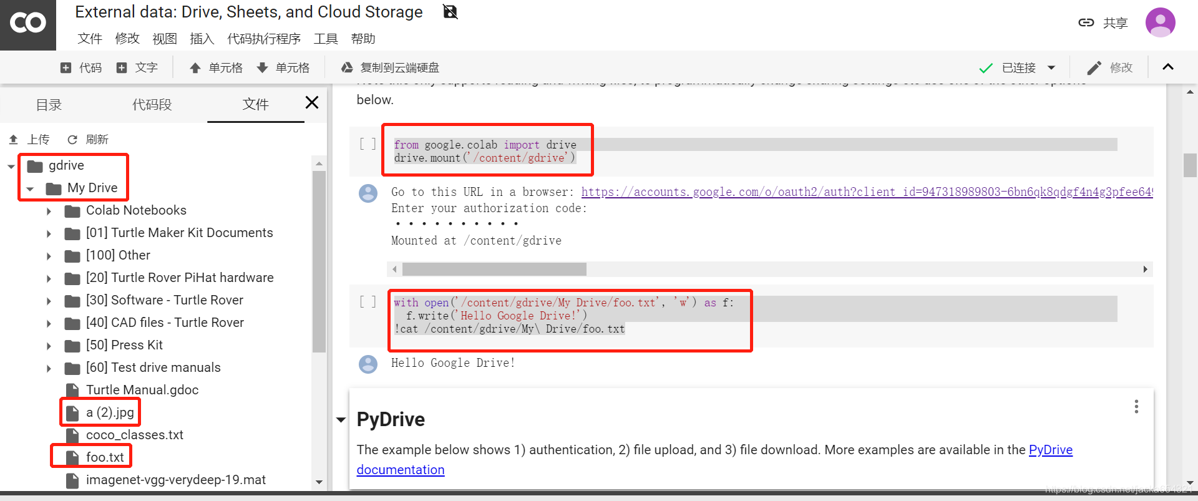Click output avatar icon beside Mounted output
The image size is (1198, 501).
pyautogui.click(x=368, y=193)
